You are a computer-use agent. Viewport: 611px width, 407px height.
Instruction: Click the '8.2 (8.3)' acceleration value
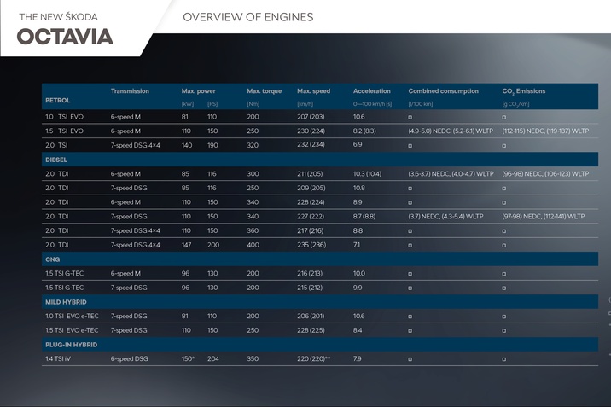(x=364, y=131)
